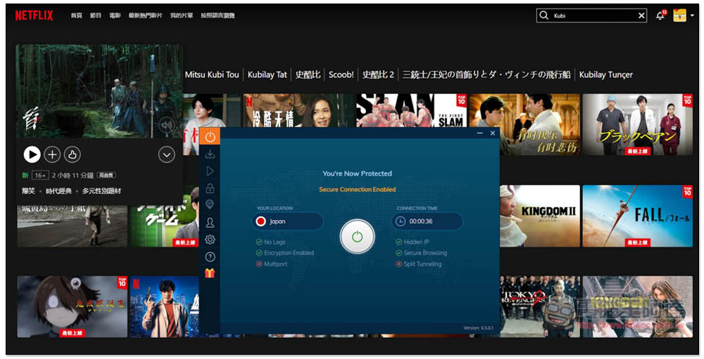Open 我的片單 in Netflix navigation

[x=181, y=15]
